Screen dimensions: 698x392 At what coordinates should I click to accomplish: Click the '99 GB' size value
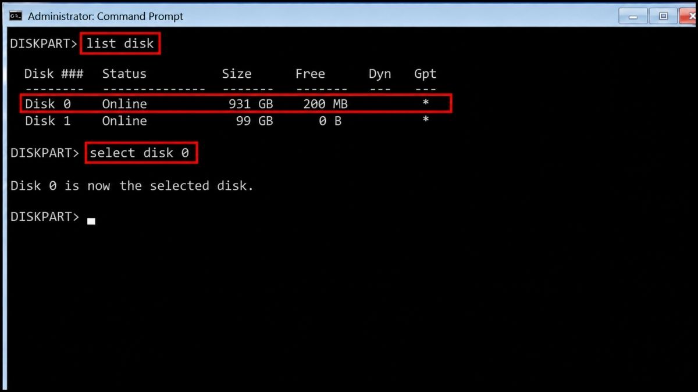(255, 121)
